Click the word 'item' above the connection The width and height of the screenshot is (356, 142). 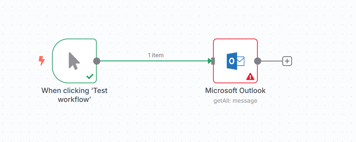coord(158,55)
